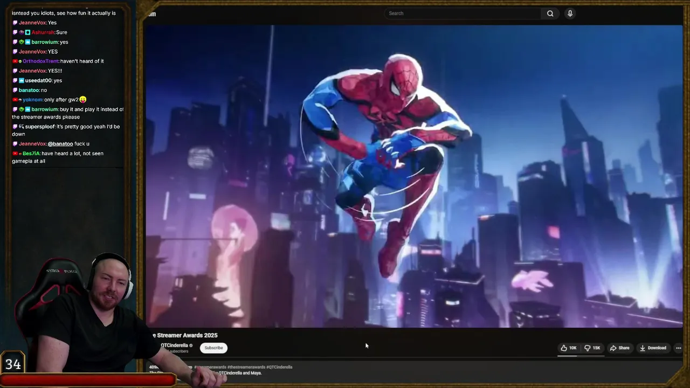Open the three-dot more actions menu

pos(678,348)
